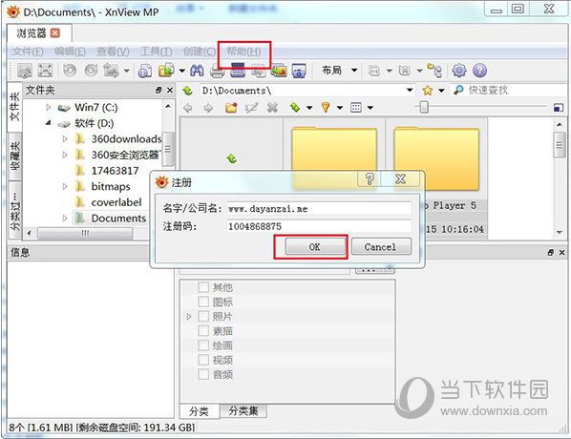The width and height of the screenshot is (571, 439).
Task: Click the 名字/公司名 input field
Action: pyautogui.click(x=319, y=209)
